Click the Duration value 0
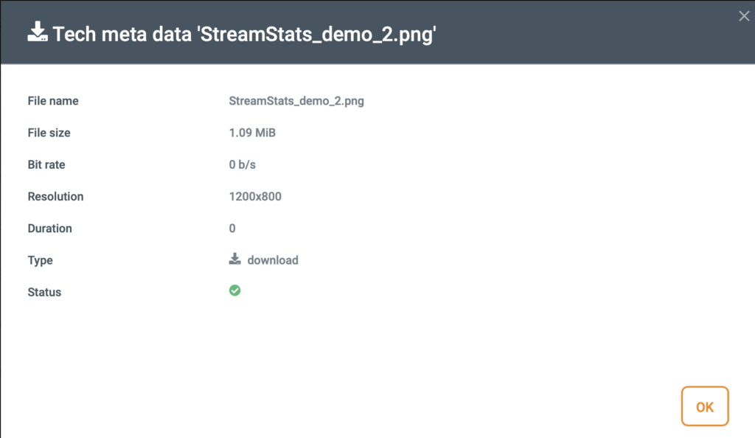 (x=232, y=229)
